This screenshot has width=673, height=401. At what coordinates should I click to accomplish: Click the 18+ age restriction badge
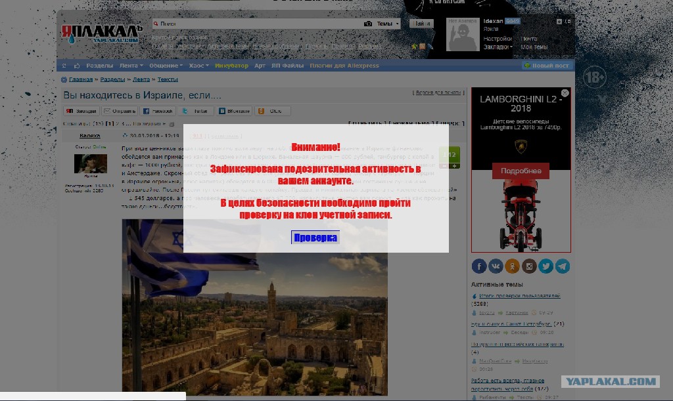point(594,77)
